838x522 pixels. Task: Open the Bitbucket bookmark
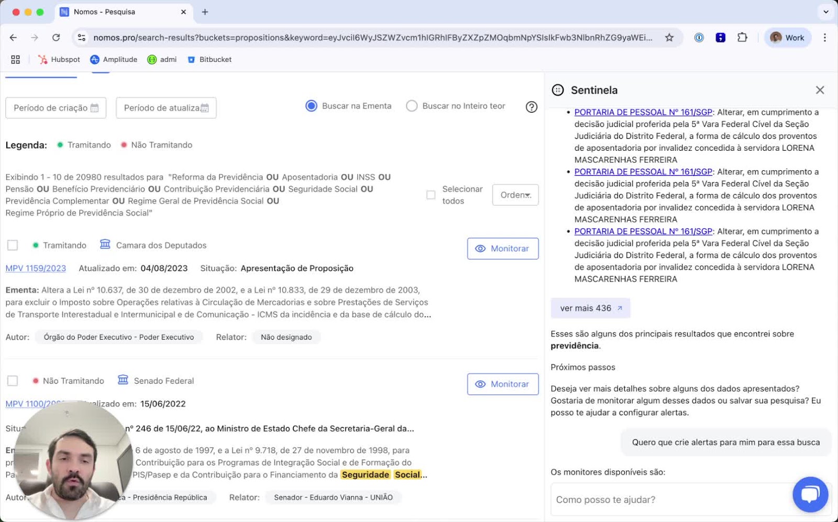point(210,60)
